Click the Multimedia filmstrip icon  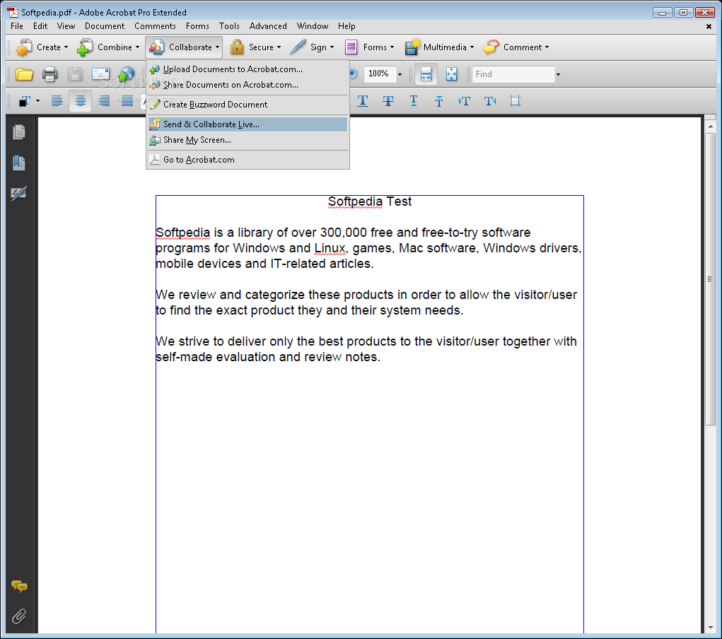(412, 47)
